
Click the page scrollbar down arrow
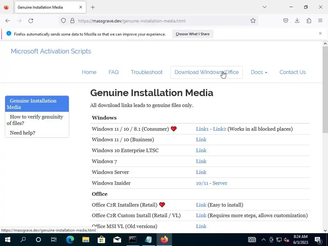(325, 231)
